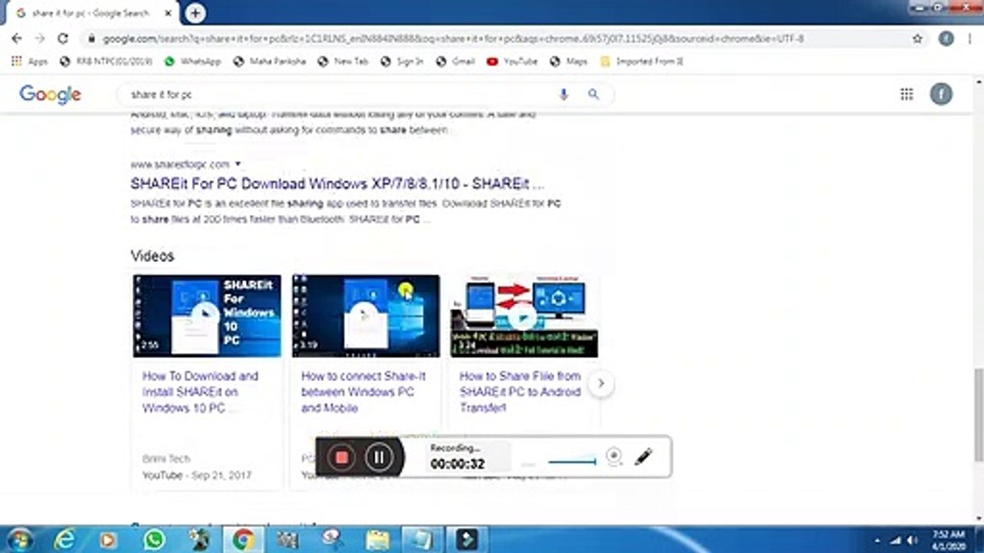Open the Apps shortcut in the bookmarks bar

click(x=29, y=61)
